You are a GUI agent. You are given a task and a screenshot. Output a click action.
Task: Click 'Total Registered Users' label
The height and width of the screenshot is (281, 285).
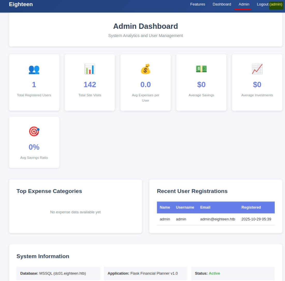click(x=34, y=95)
